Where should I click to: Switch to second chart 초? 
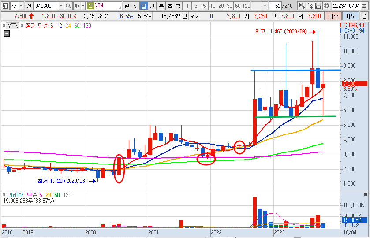click(x=170, y=6)
